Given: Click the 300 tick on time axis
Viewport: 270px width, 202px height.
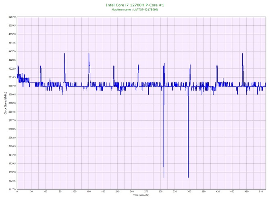Looking at the screenshot, I should pos(160,192).
